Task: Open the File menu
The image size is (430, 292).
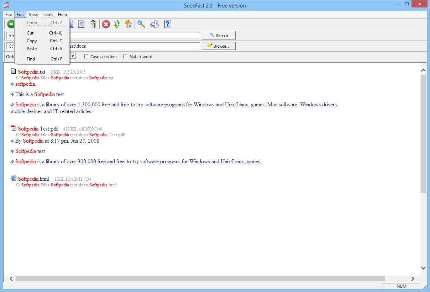Action: point(9,15)
